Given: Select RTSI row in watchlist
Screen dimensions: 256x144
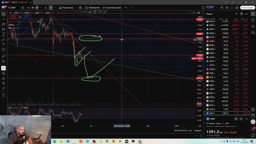Looking at the screenshot, I should 227,101.
